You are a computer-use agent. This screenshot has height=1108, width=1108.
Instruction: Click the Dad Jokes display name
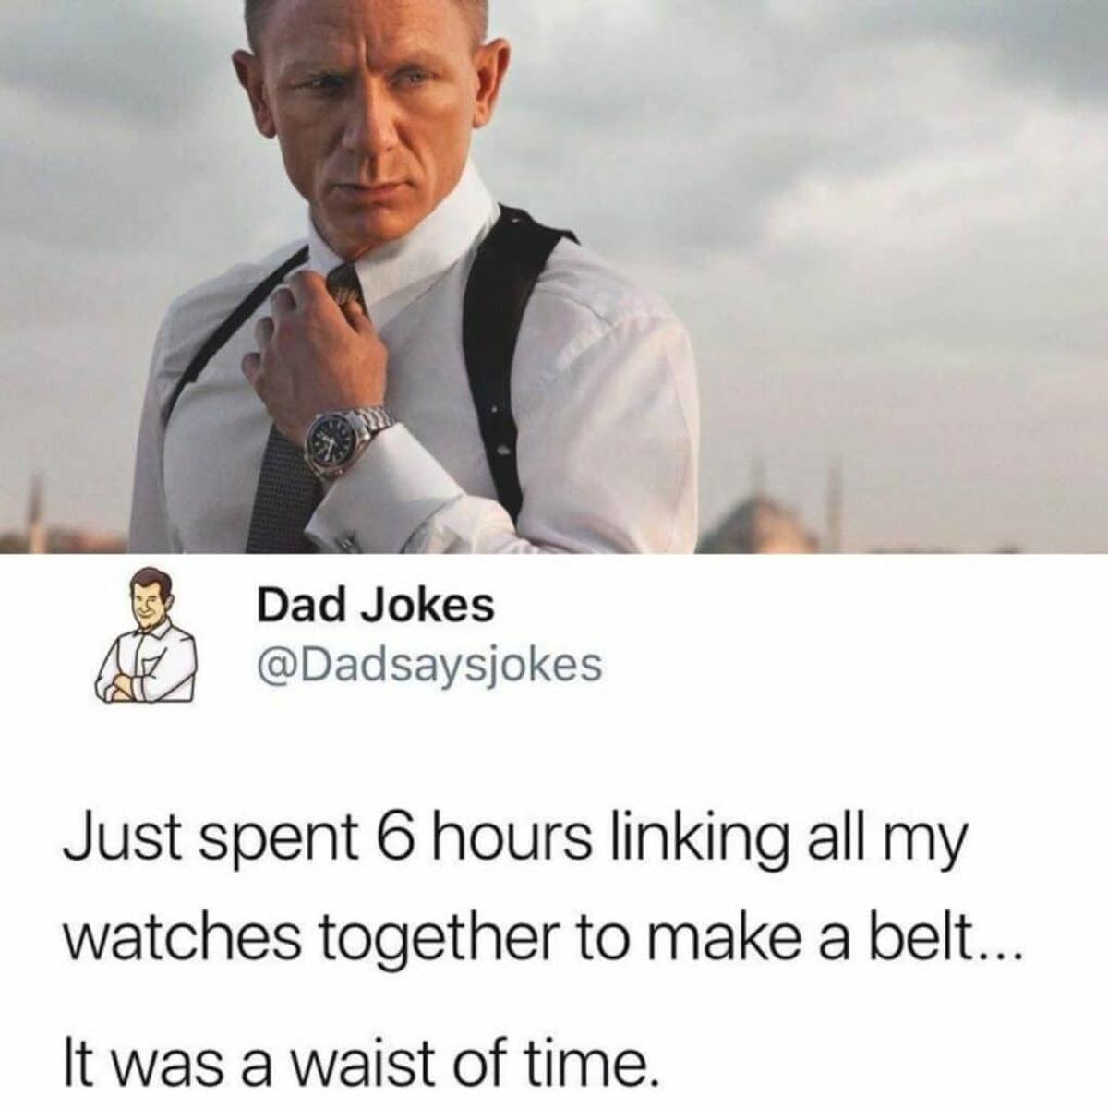click(x=375, y=606)
